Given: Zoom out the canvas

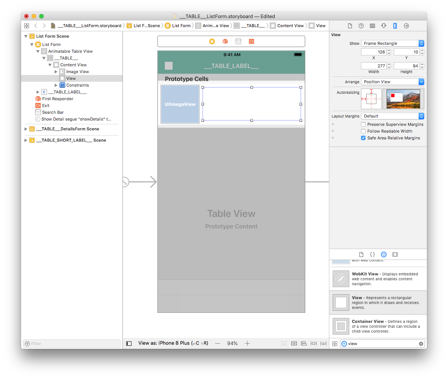Looking at the screenshot, I should [x=218, y=343].
